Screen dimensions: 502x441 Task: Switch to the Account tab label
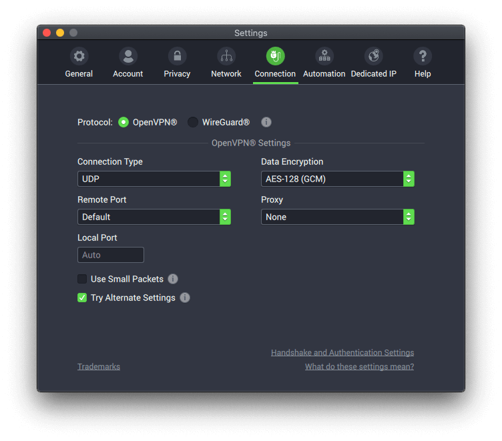click(128, 74)
